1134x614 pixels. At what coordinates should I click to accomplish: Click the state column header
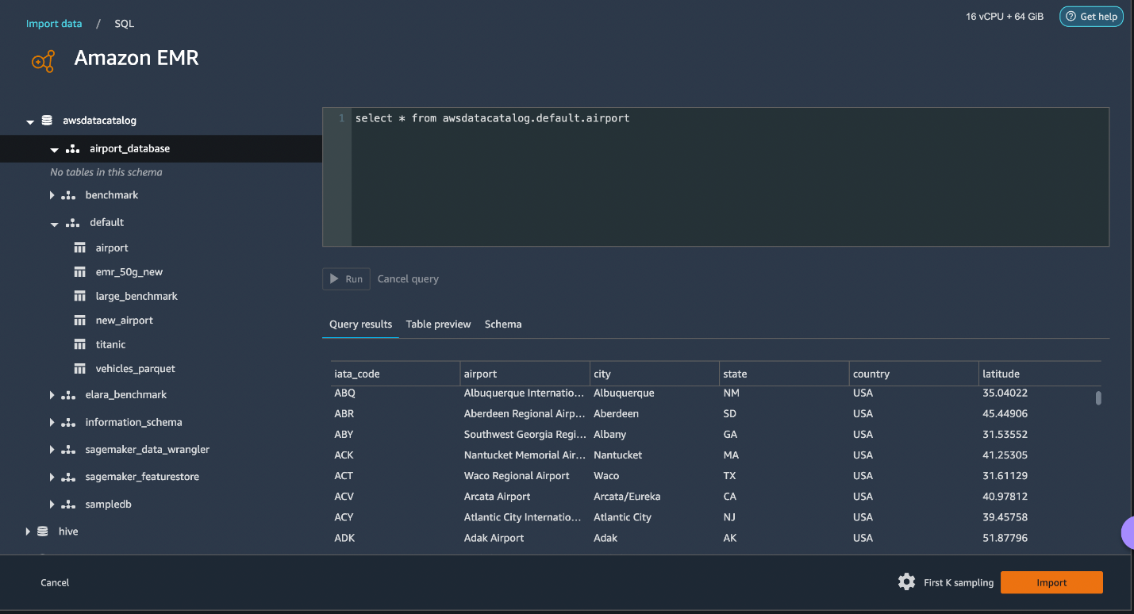pos(784,374)
